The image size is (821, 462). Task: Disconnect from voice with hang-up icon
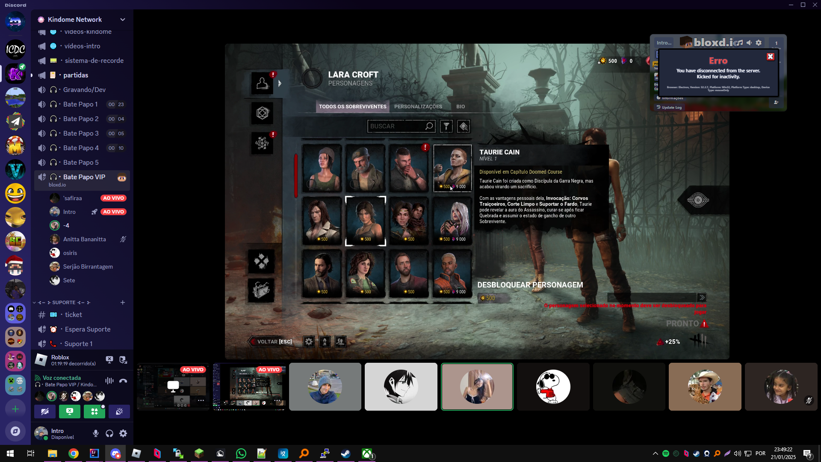(123, 381)
